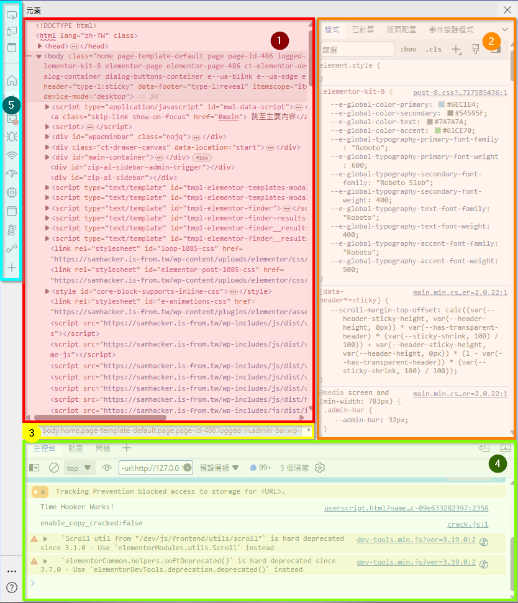The height and width of the screenshot is (603, 518).
Task: Create a live expression with eye icon
Action: 107,468
